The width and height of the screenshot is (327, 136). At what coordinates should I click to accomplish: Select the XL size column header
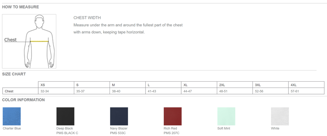coord(198,85)
